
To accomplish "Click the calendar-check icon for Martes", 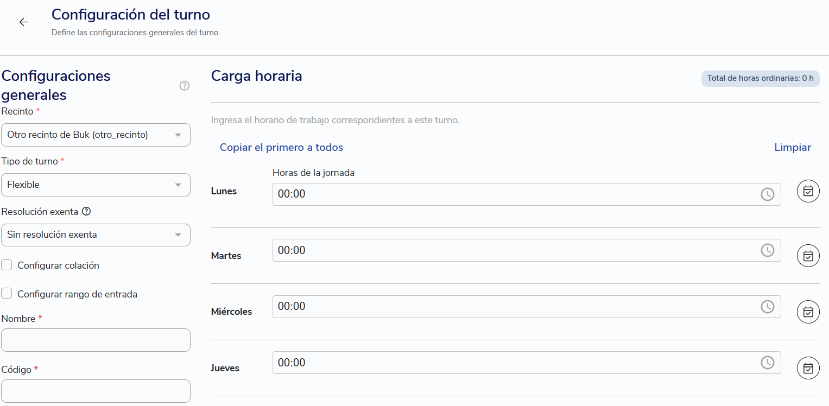I will [808, 256].
